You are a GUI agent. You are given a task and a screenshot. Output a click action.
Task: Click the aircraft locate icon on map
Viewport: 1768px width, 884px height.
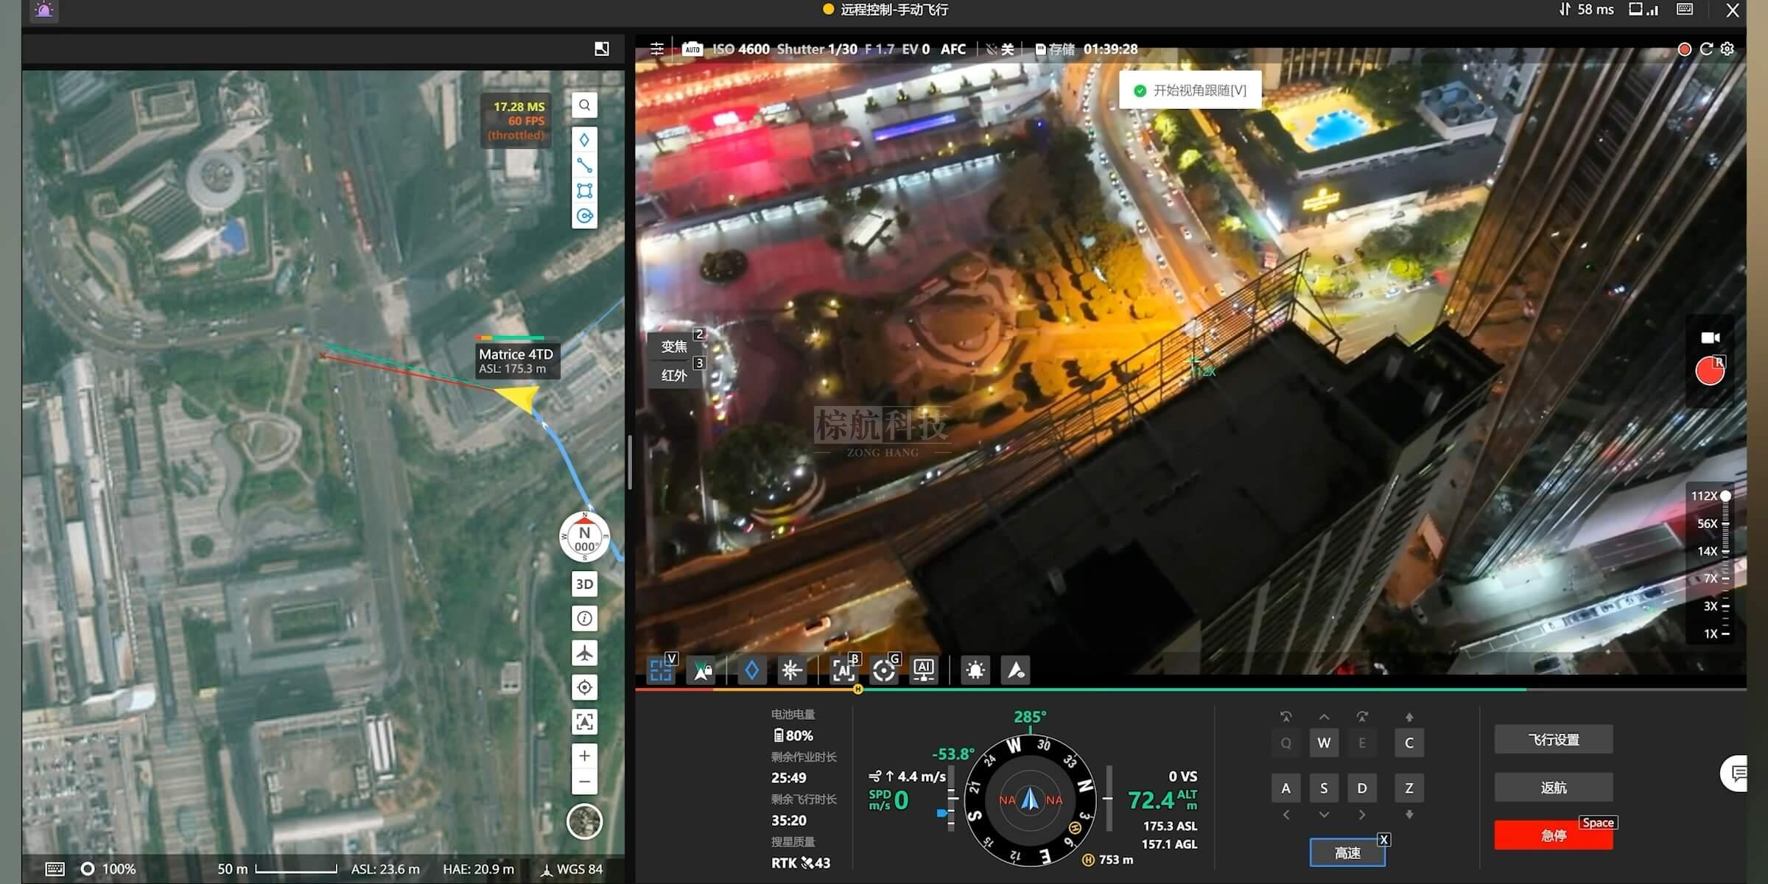pos(584,653)
